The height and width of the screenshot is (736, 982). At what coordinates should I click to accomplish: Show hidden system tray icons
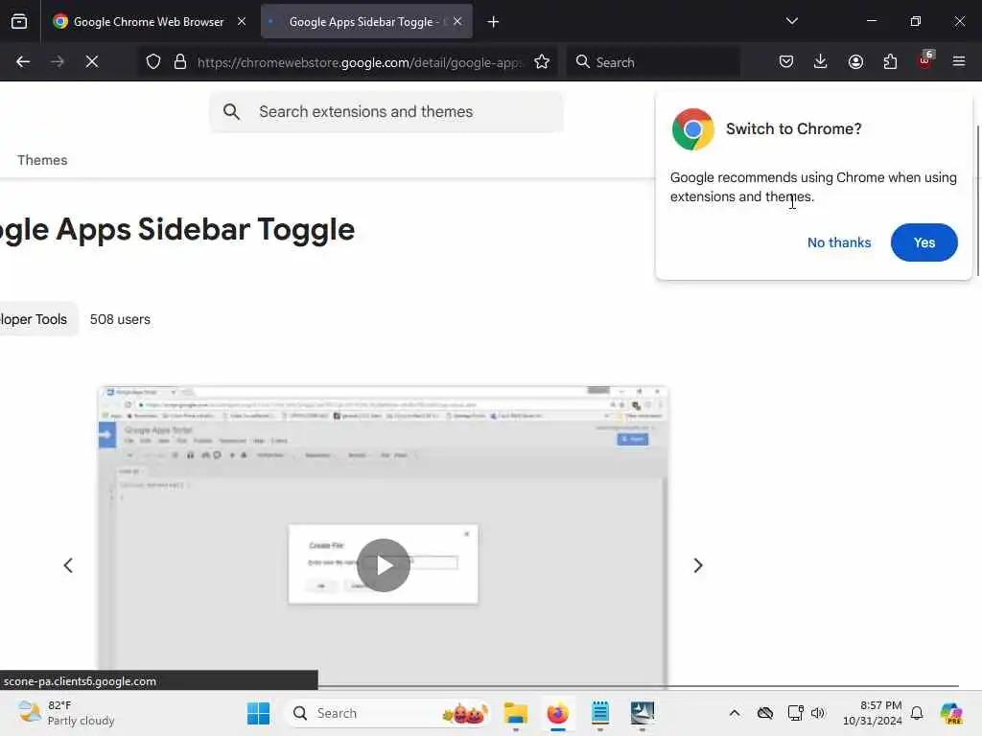coord(735,713)
